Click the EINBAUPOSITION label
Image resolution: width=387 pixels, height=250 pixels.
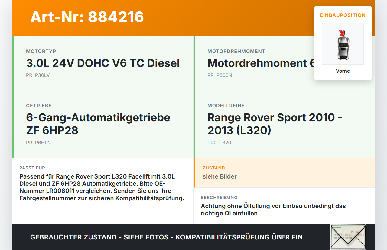[x=343, y=15]
